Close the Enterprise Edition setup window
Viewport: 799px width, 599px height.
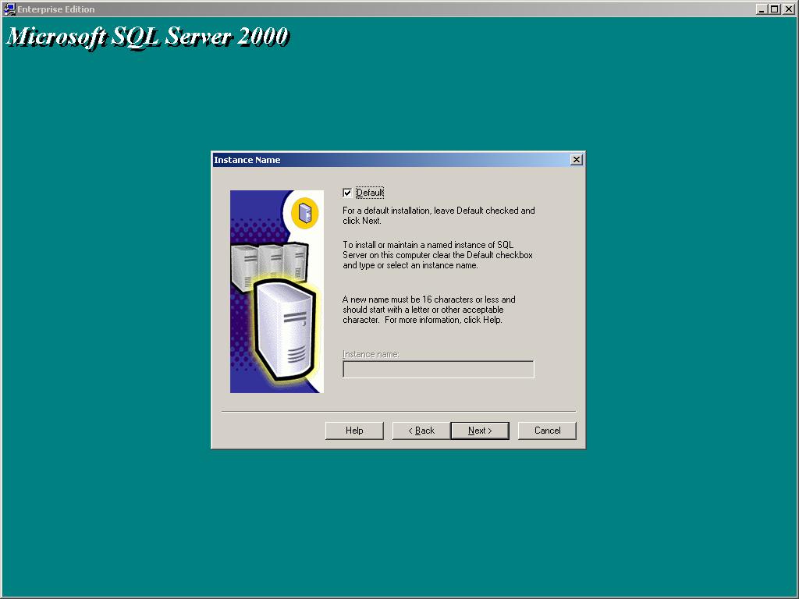click(x=788, y=9)
